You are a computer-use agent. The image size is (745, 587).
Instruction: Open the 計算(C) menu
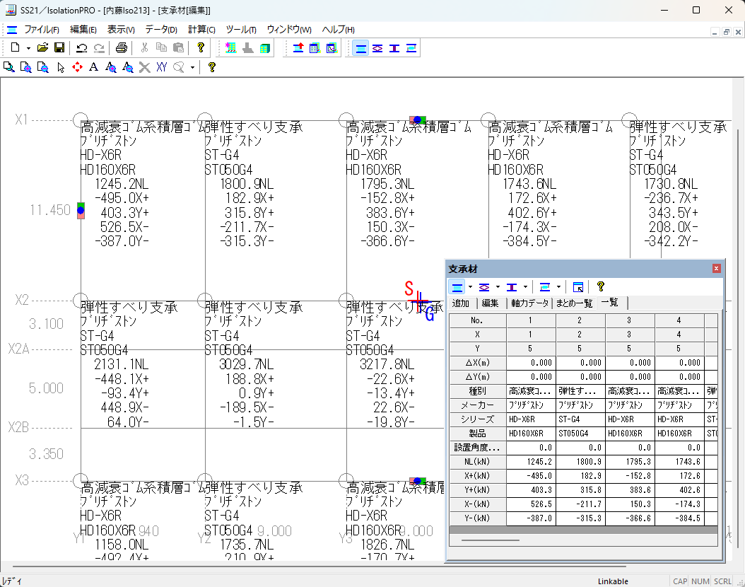[201, 30]
